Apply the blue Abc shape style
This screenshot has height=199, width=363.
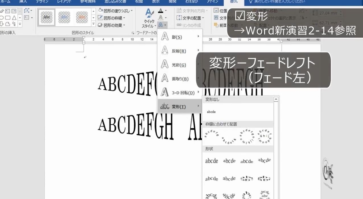pyautogui.click(x=64, y=17)
